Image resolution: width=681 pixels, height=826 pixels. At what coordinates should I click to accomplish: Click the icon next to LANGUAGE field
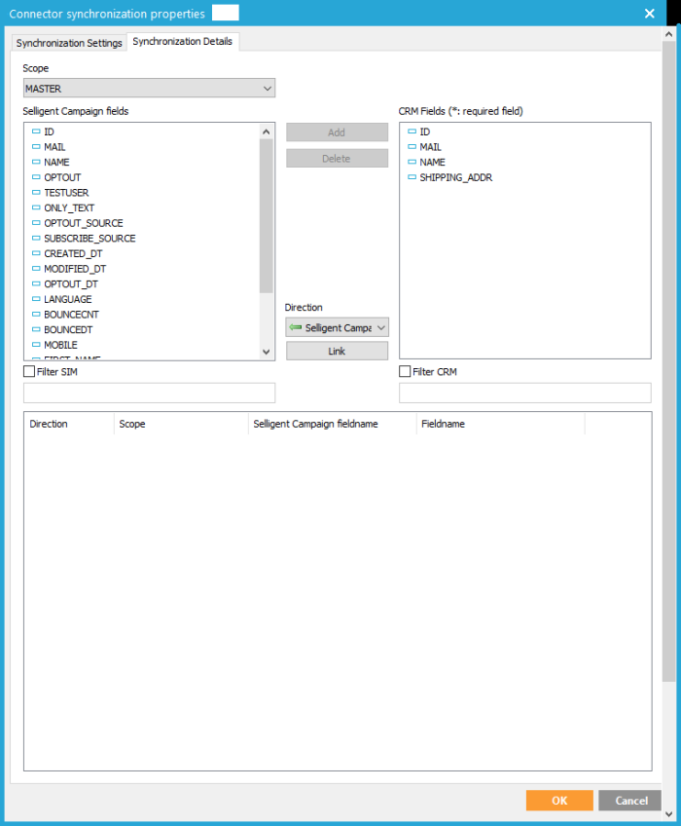[x=36, y=299]
